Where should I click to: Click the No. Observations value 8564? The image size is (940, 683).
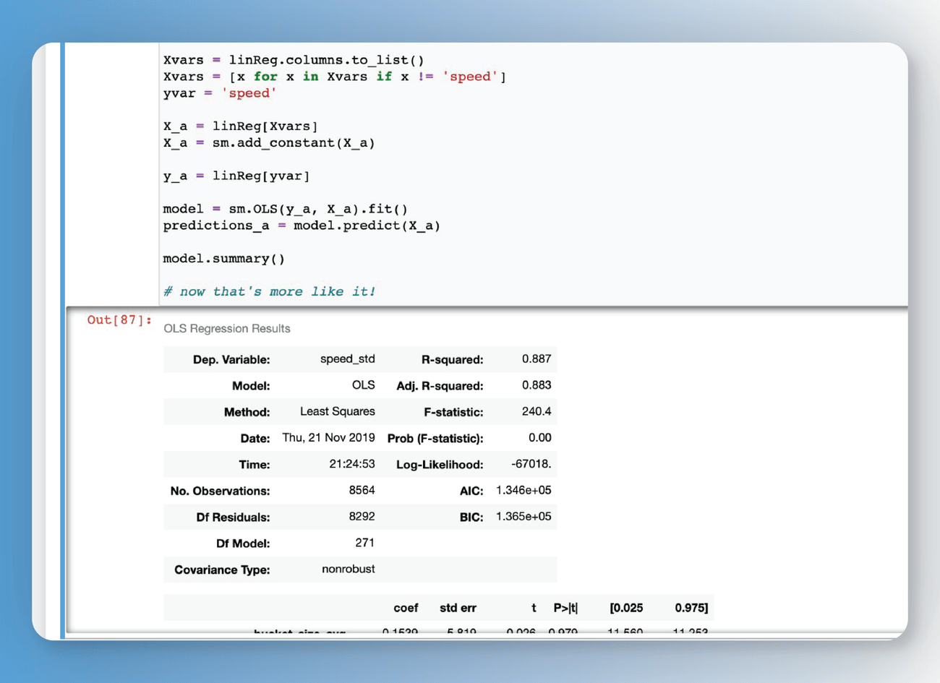click(x=362, y=490)
